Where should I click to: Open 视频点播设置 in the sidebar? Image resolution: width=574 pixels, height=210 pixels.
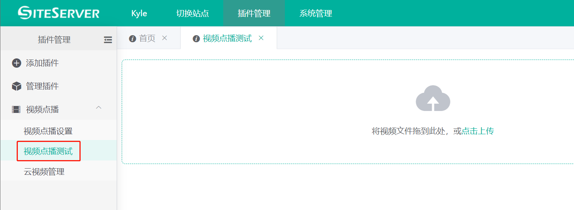(x=48, y=131)
